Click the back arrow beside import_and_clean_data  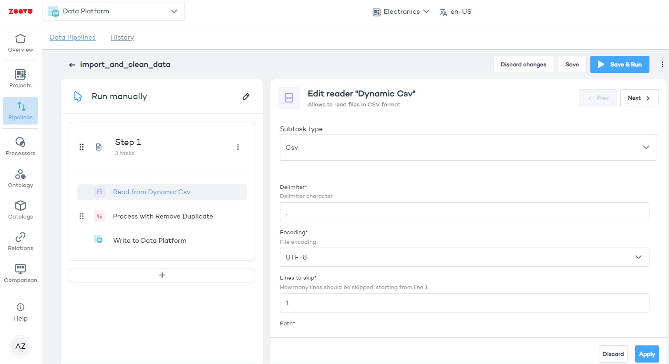point(72,65)
